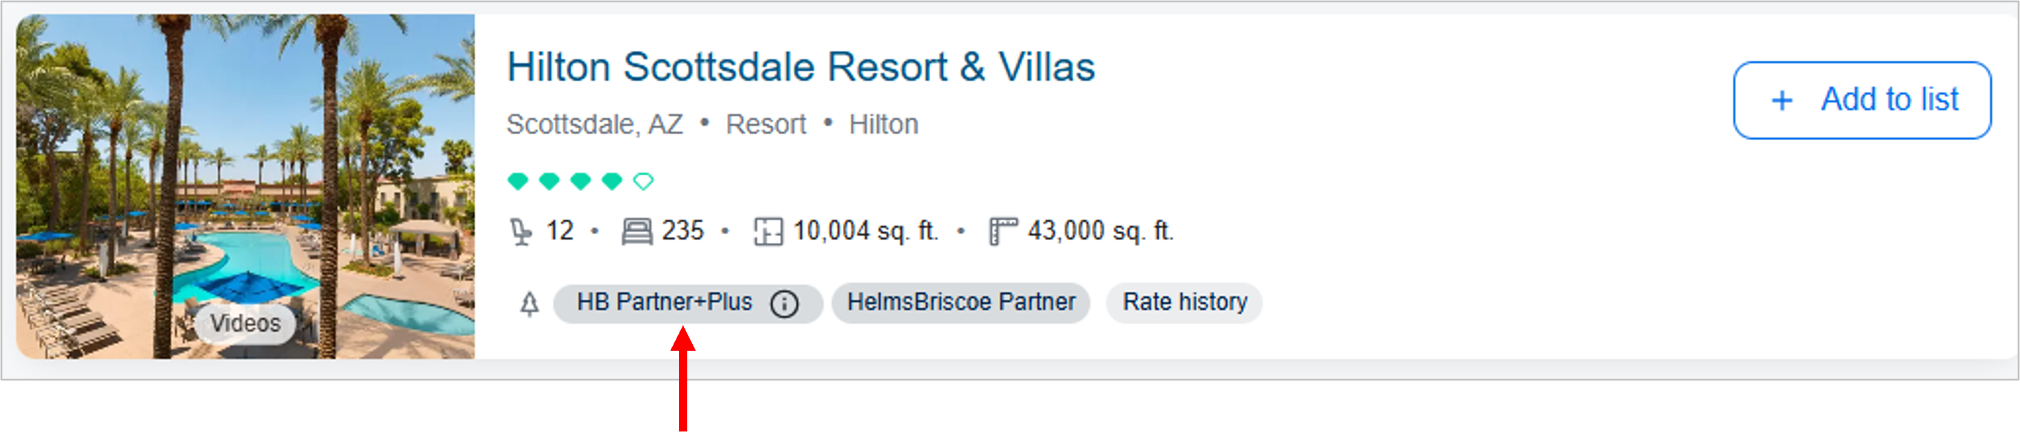Open Videos badge on hotel photo
Screen dimensions: 2020x432
coord(245,323)
